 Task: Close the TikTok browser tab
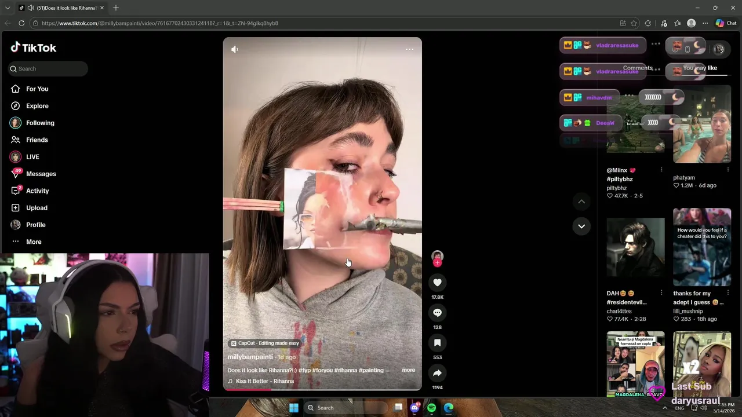[102, 8]
